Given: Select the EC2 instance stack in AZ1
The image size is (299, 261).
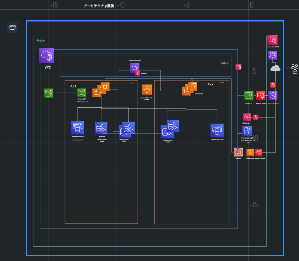Looking at the screenshot, I should (101, 90).
